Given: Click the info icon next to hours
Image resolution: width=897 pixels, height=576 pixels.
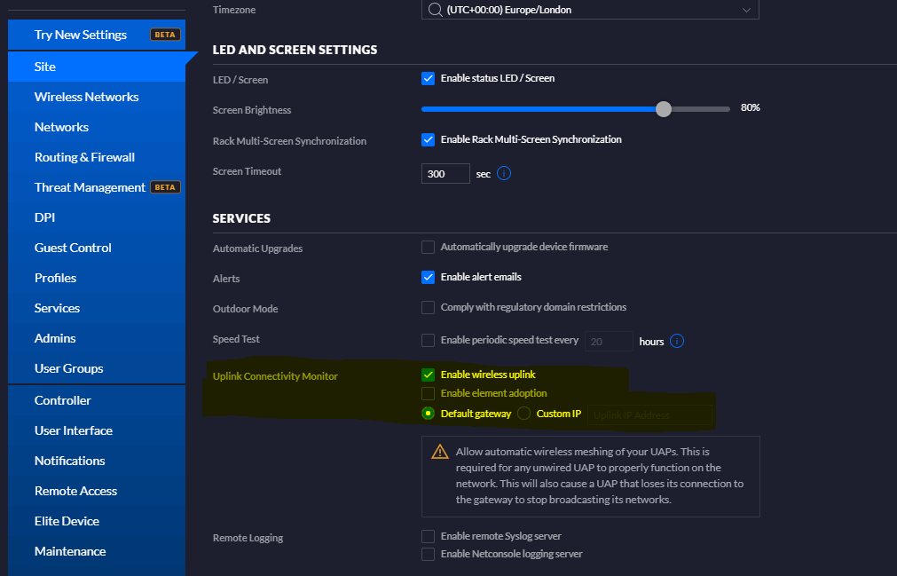Looking at the screenshot, I should (x=677, y=341).
